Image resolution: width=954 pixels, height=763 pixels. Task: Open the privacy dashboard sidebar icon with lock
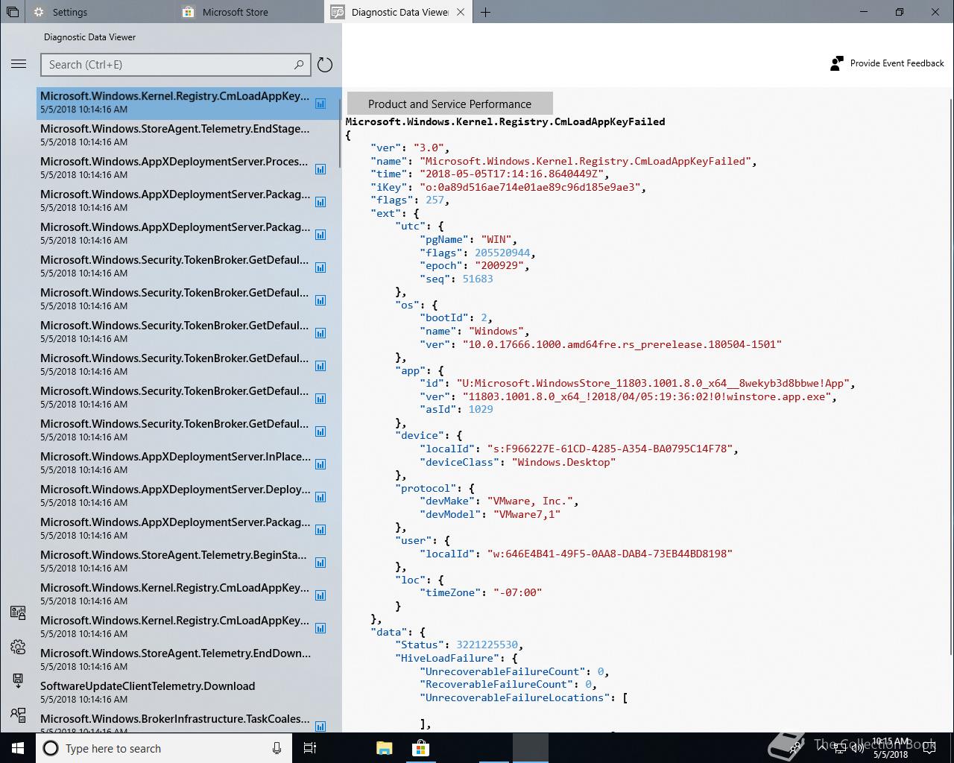tap(18, 612)
